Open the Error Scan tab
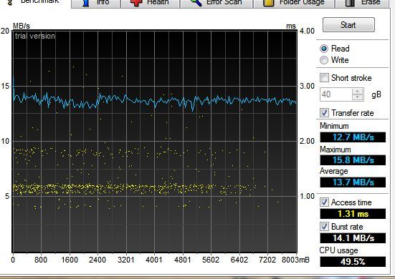Image resolution: width=395 pixels, height=279 pixels. pos(216,3)
